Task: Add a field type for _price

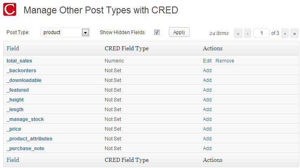Action: 207,129
